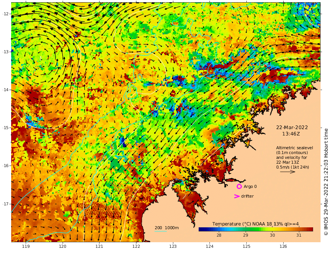
Task: Click the 'drifter' legend label
Action: point(247,196)
